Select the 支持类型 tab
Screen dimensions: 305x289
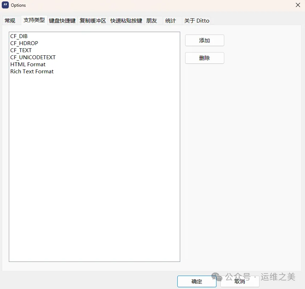[34, 20]
